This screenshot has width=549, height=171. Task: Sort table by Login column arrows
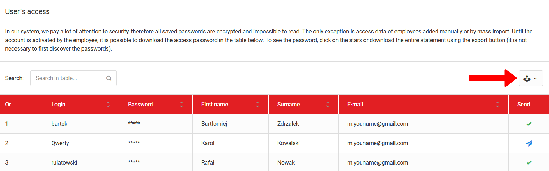pyautogui.click(x=108, y=105)
